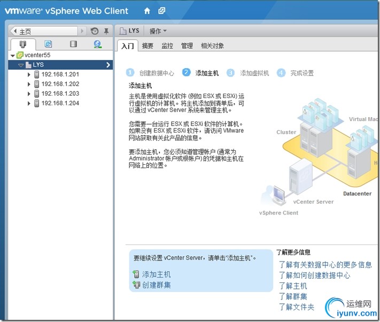Expand host 192.168.1.201
Image resolution: width=380 pixels, height=322 pixels.
point(29,74)
